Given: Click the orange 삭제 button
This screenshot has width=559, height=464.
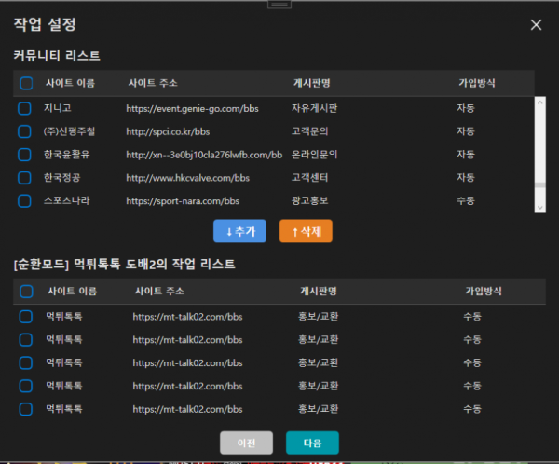Looking at the screenshot, I should point(306,230).
